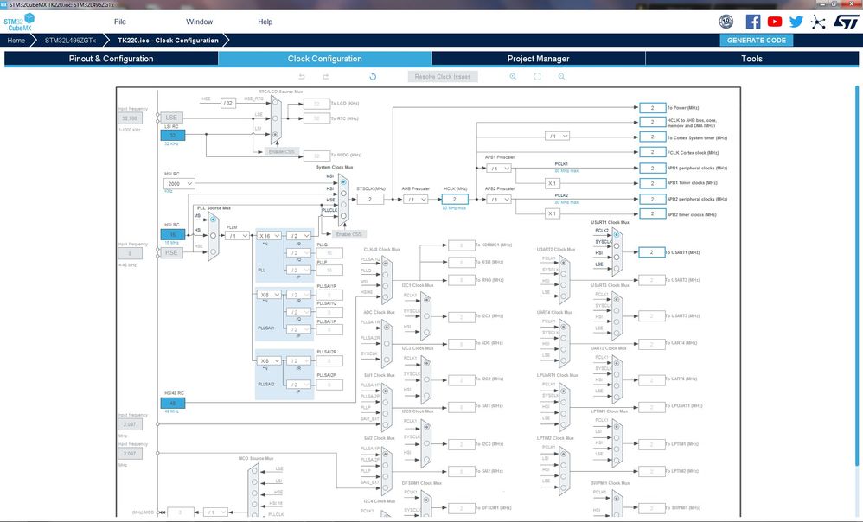
Task: Select HSI in USART1 Clock Mux
Action: click(617, 257)
